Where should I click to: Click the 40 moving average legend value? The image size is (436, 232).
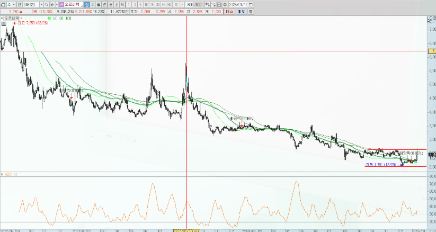click(x=49, y=19)
